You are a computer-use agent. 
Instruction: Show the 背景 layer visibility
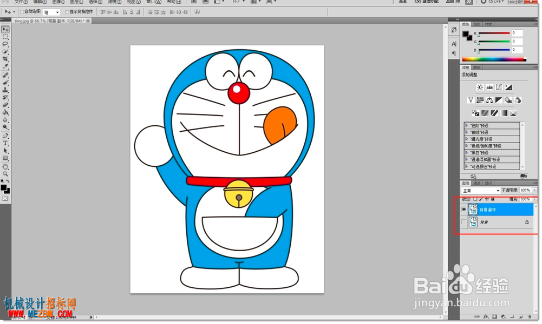[x=464, y=222]
